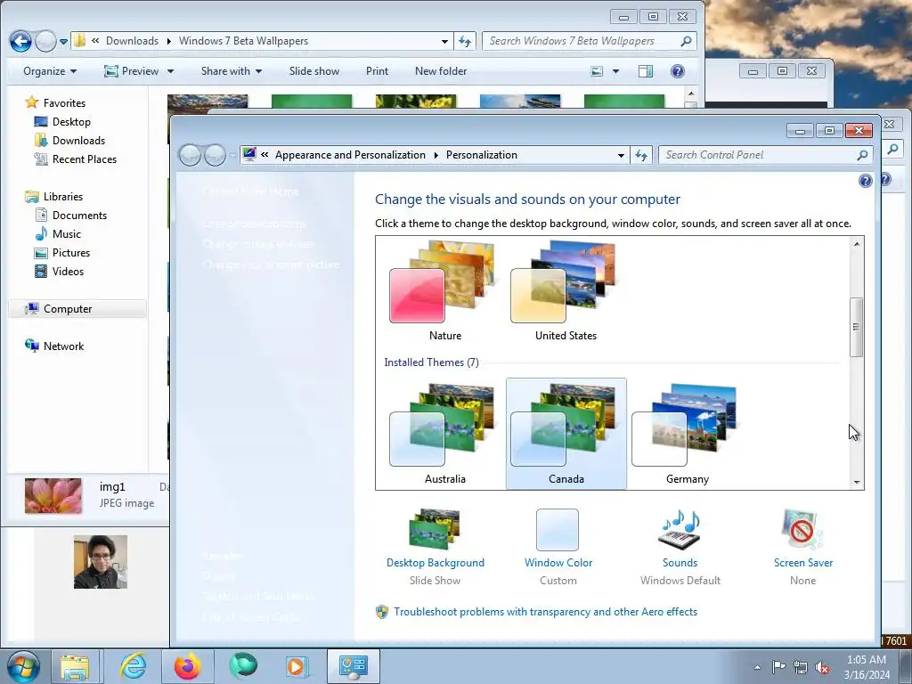Open the Sounds settings icon
Image resolution: width=912 pixels, height=684 pixels.
(680, 529)
